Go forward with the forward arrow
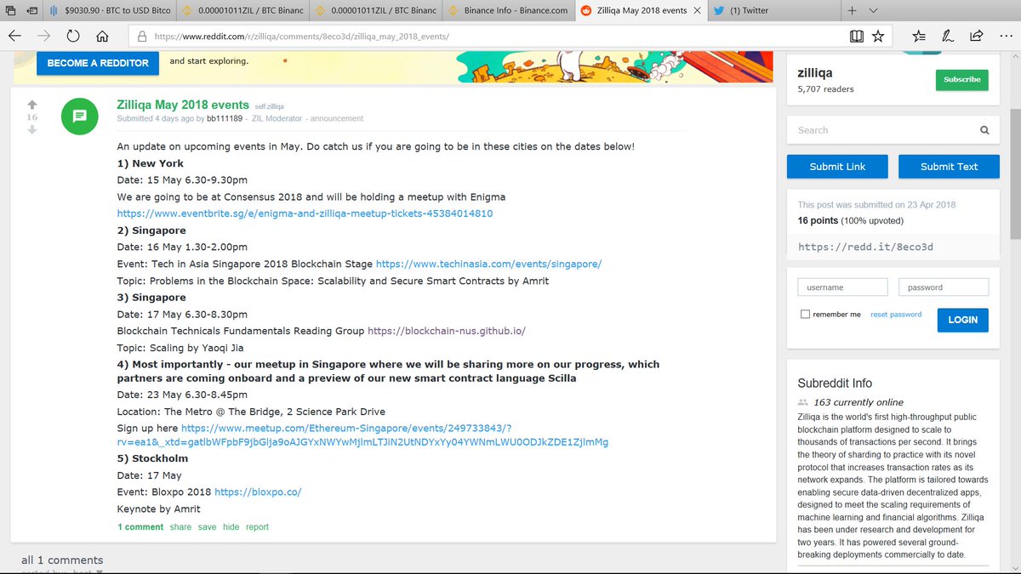This screenshot has width=1021, height=574. point(44,37)
